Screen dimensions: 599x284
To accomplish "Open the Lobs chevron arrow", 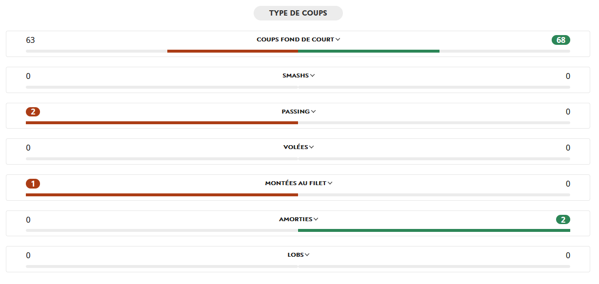I will tap(307, 255).
